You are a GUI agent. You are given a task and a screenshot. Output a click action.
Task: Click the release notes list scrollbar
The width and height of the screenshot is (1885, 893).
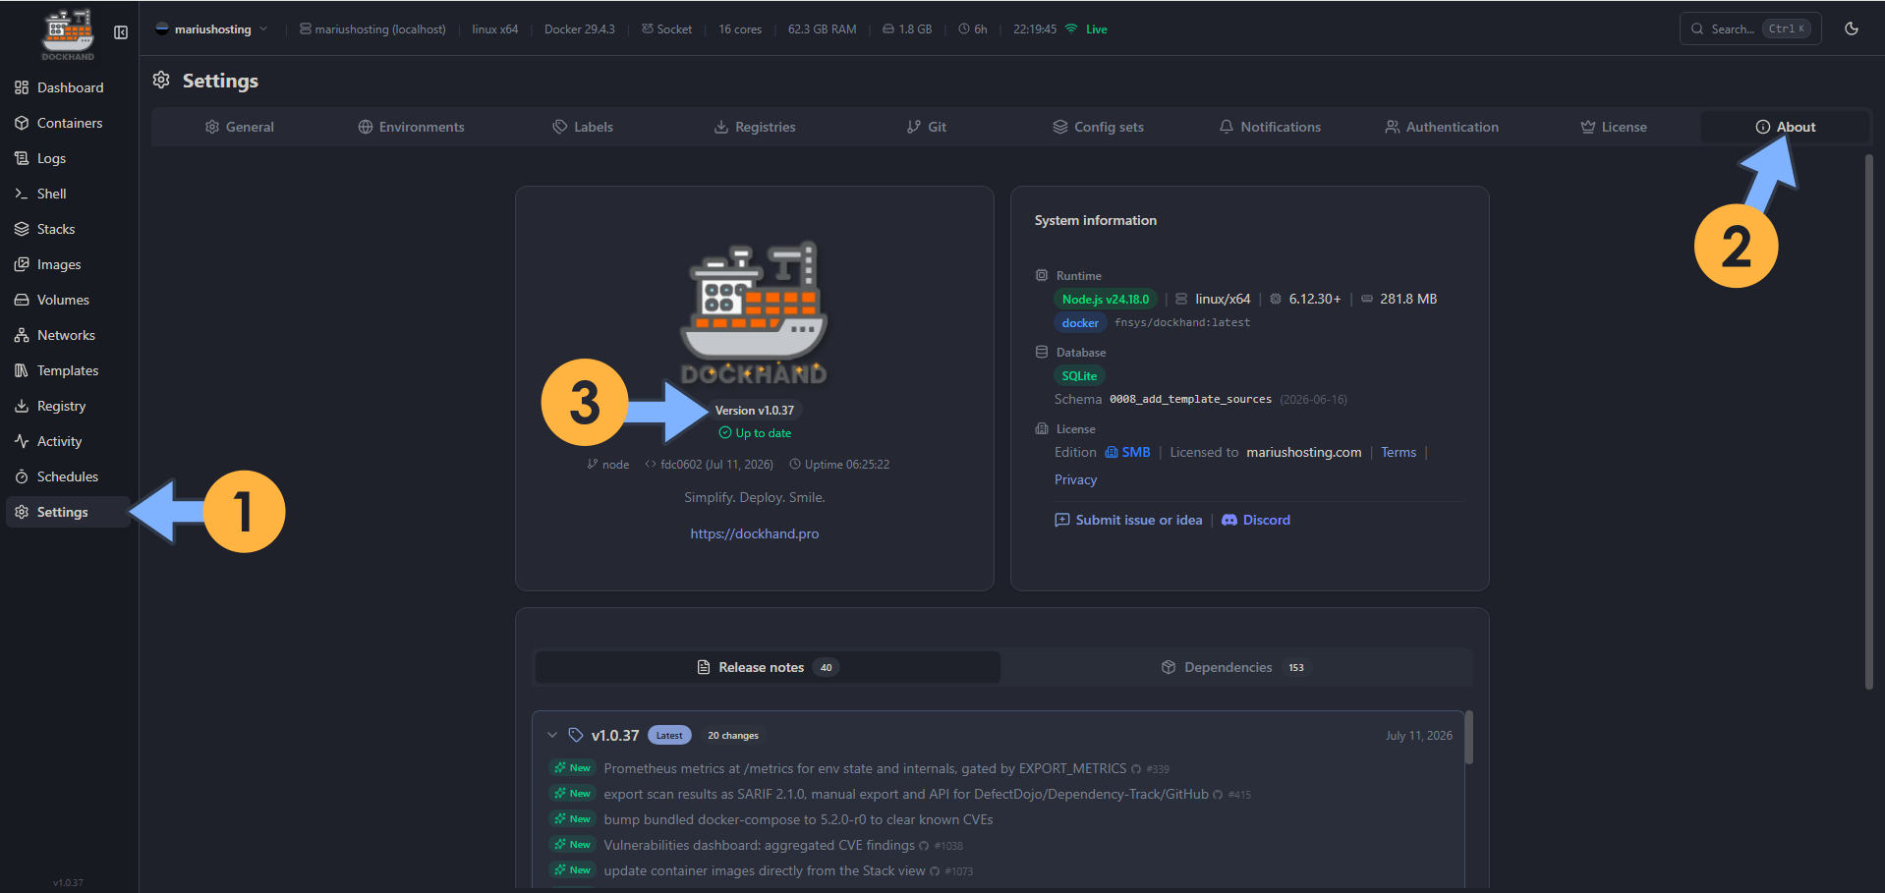tap(1469, 737)
